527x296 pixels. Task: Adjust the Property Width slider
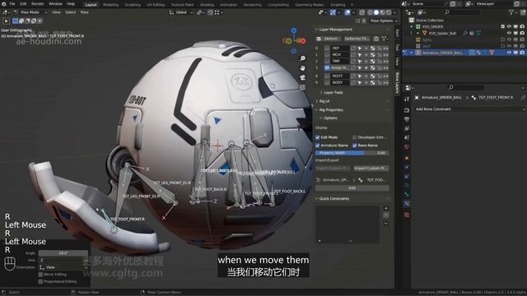pos(352,153)
